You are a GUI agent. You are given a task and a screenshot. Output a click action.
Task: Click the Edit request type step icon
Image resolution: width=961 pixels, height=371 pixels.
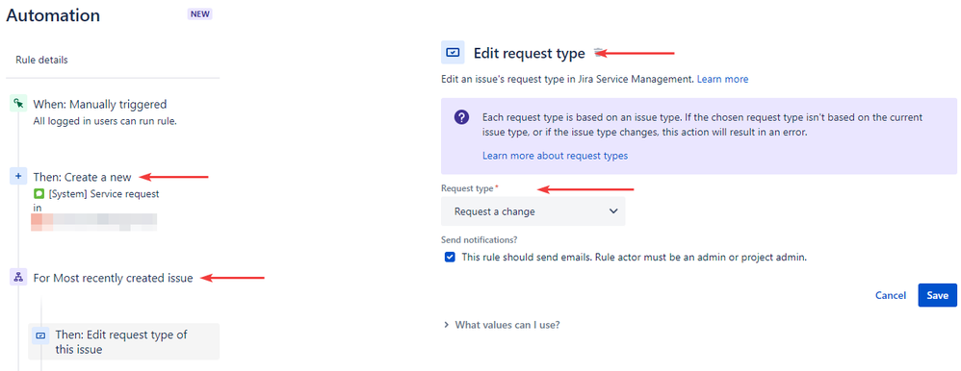(40, 335)
